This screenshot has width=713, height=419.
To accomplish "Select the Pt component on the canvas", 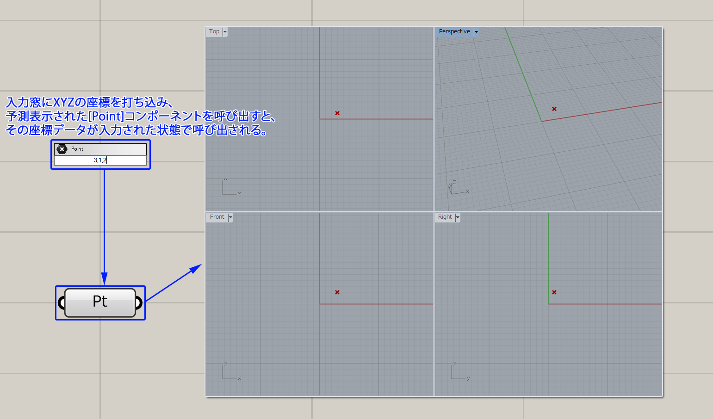I will (x=100, y=302).
